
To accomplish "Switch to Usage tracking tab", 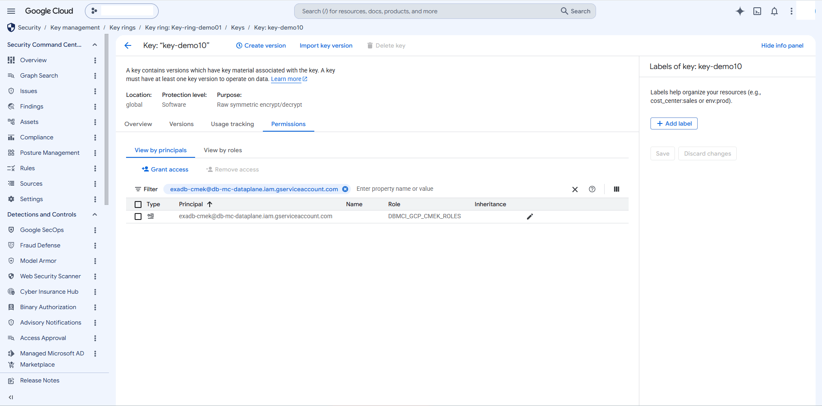I will pos(232,124).
